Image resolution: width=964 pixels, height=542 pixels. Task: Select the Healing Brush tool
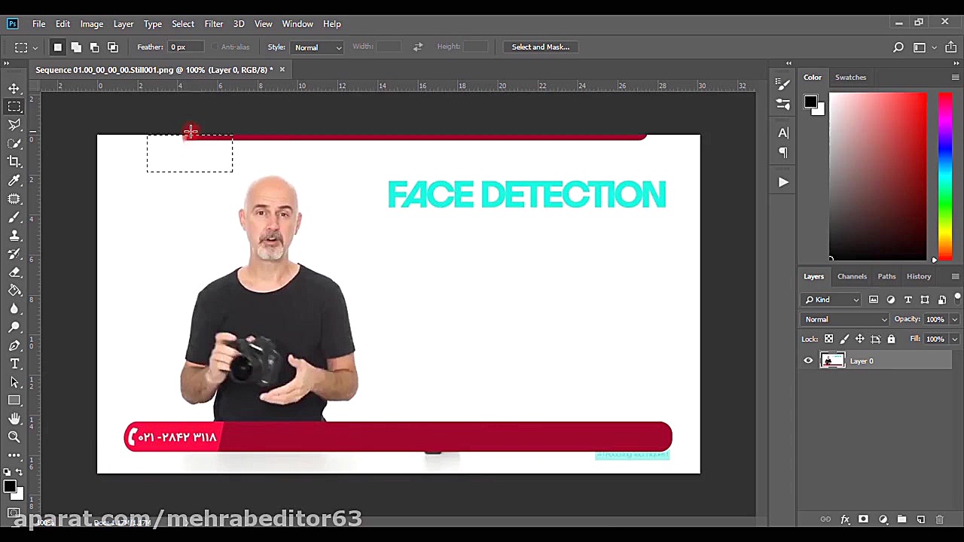(x=14, y=199)
